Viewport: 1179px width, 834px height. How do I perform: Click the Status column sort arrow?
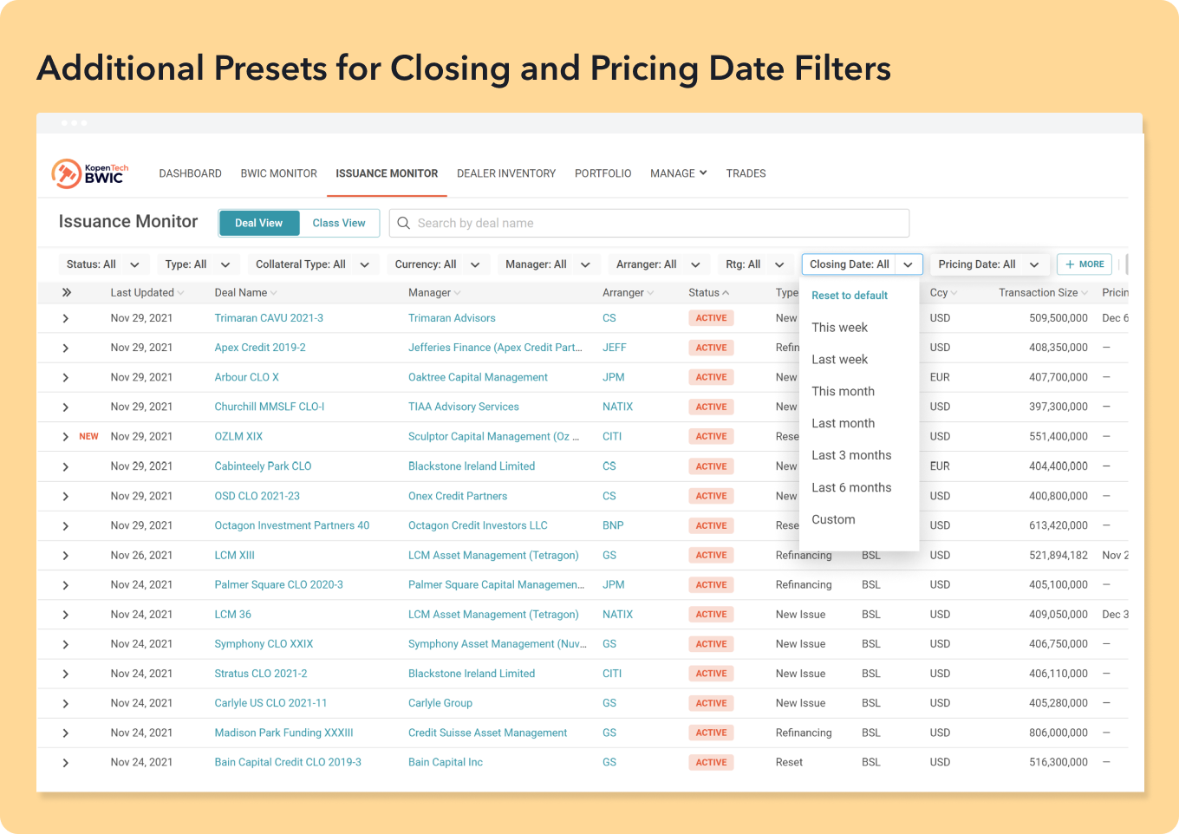point(726,293)
